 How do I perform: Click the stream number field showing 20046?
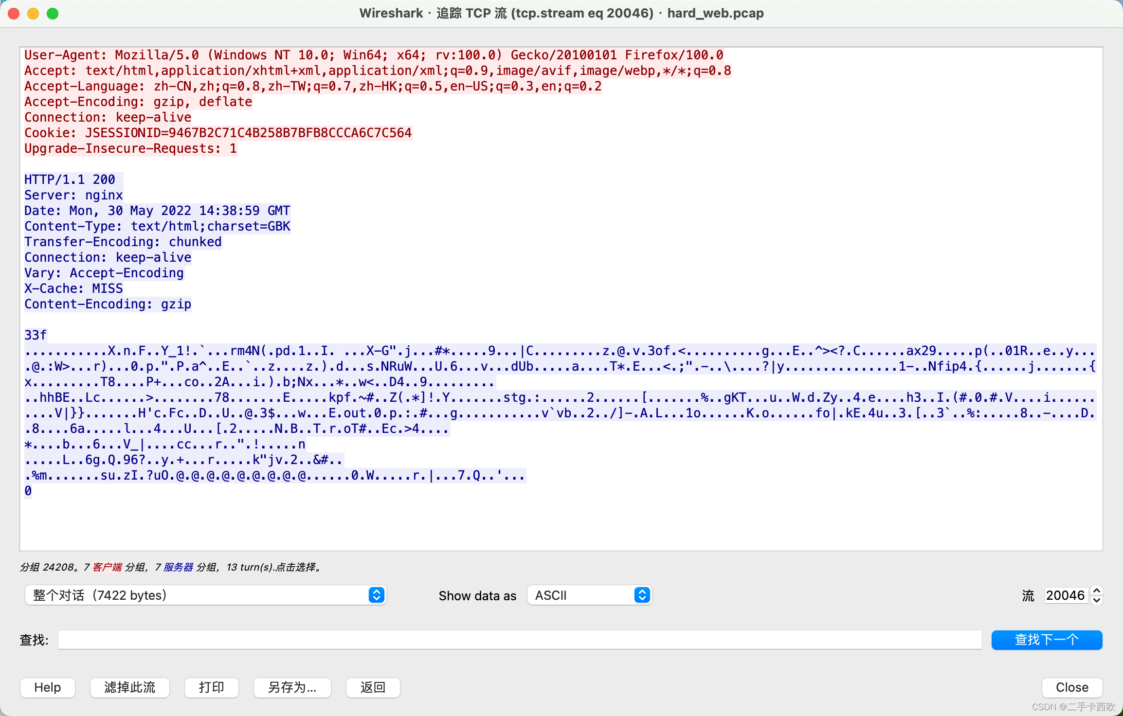click(x=1065, y=595)
